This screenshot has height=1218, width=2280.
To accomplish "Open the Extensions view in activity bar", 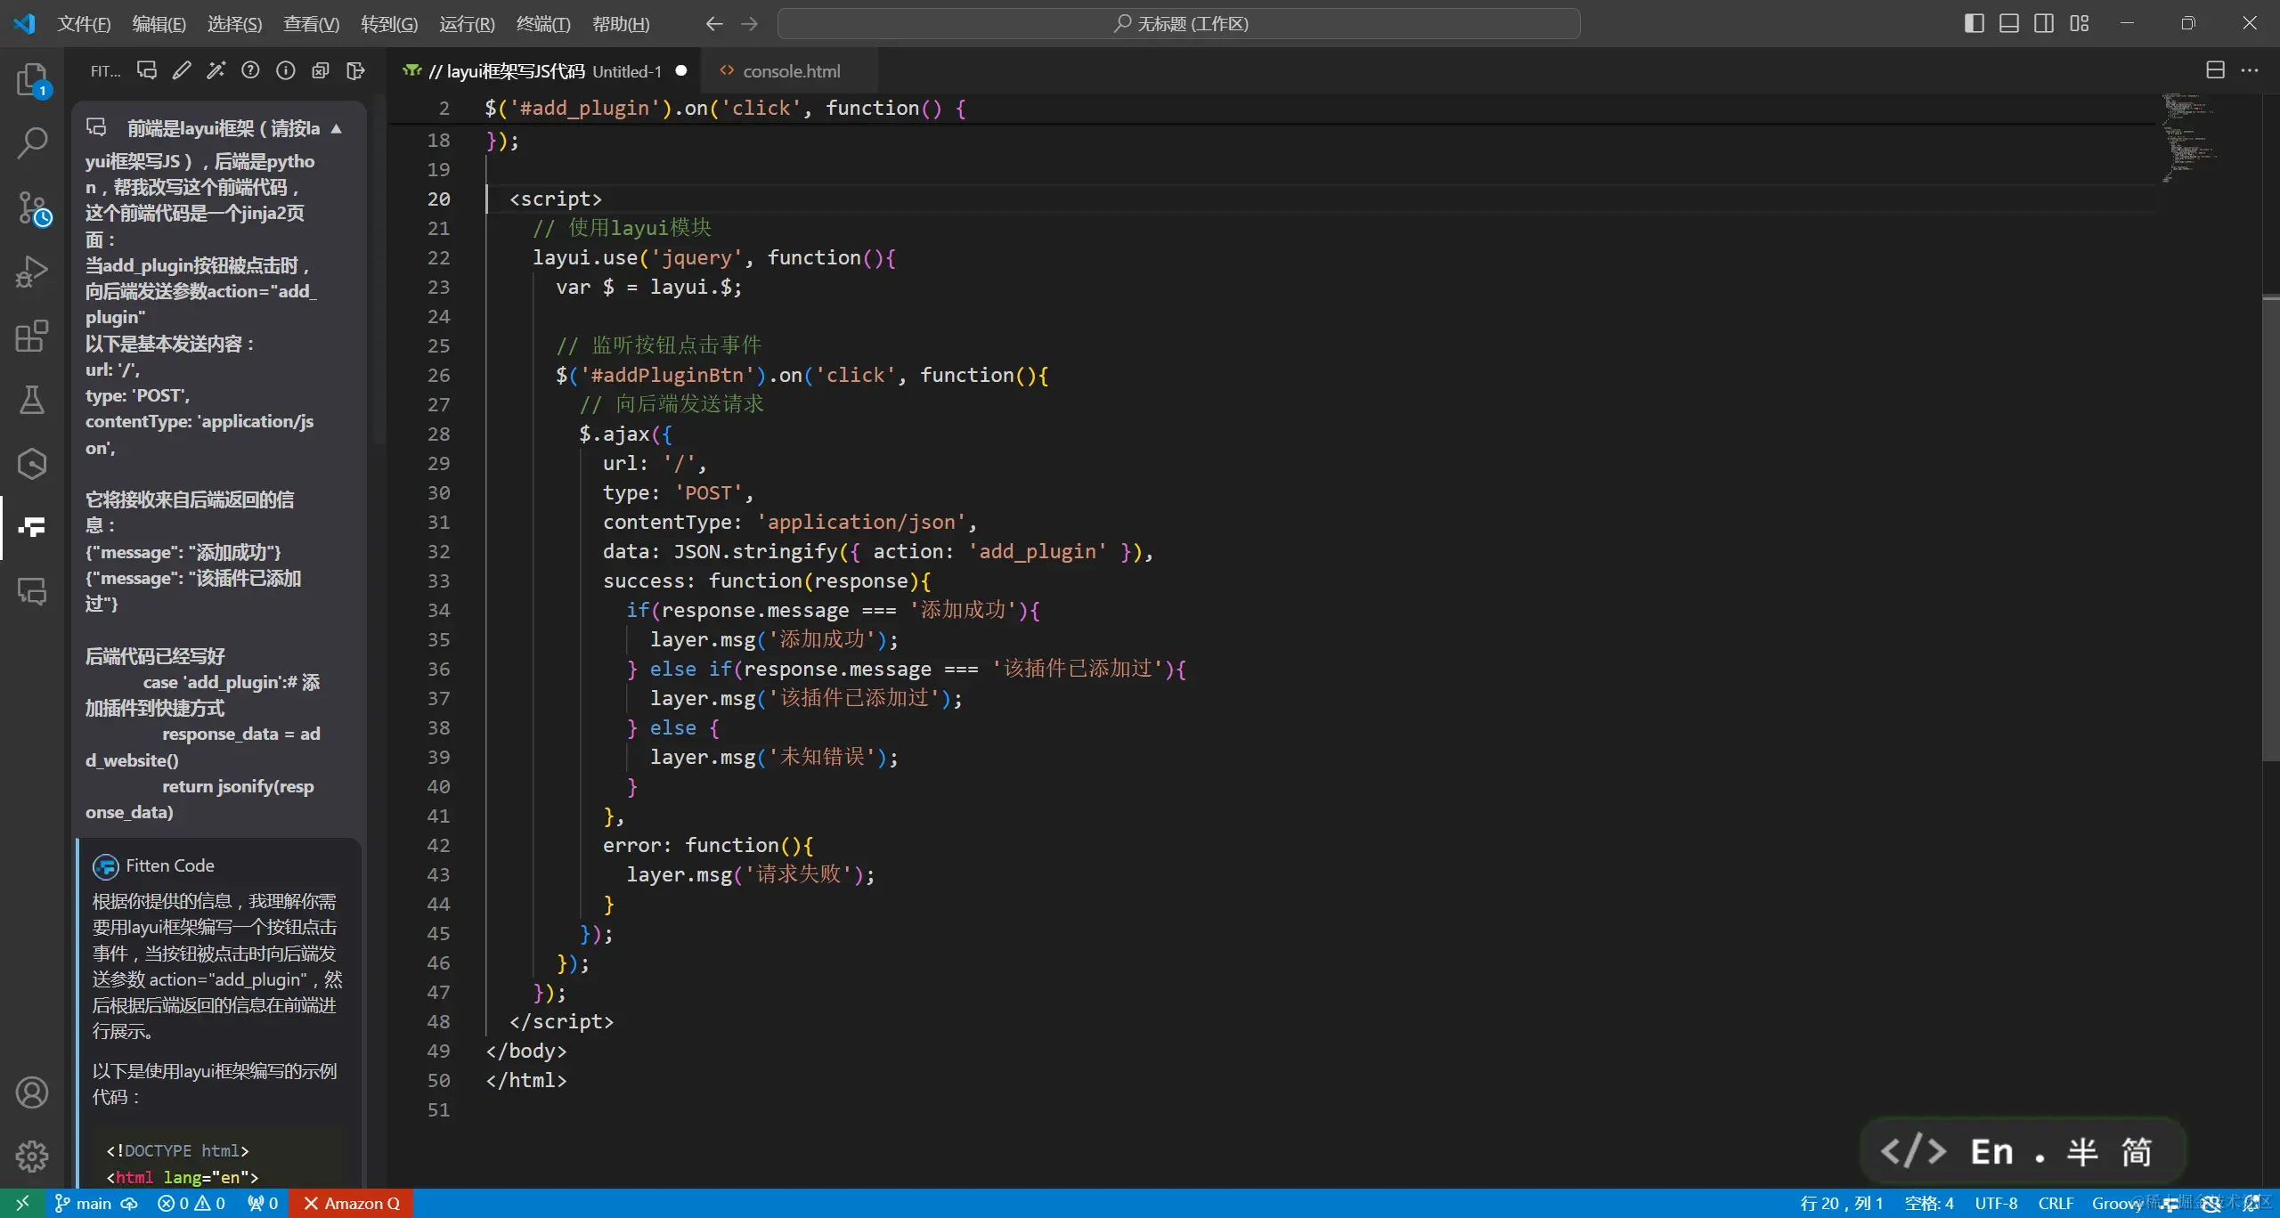I will [x=32, y=336].
